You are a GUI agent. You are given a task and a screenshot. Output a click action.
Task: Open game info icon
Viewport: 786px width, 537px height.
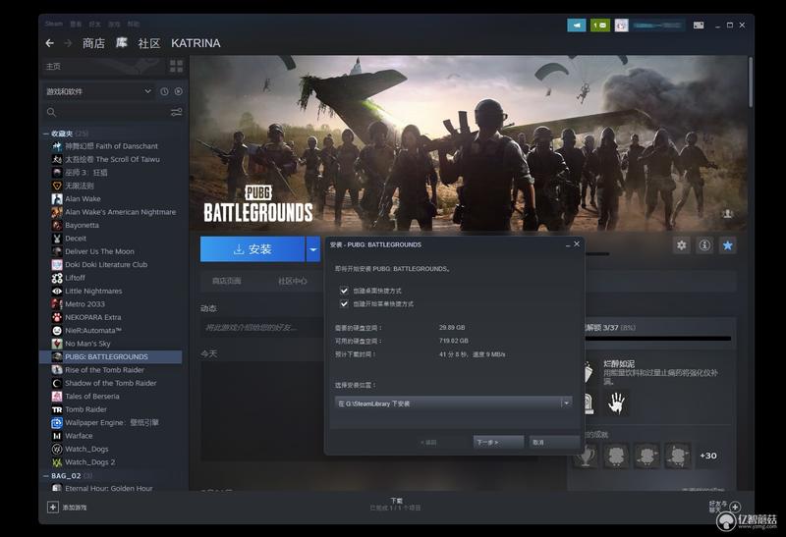(x=704, y=245)
